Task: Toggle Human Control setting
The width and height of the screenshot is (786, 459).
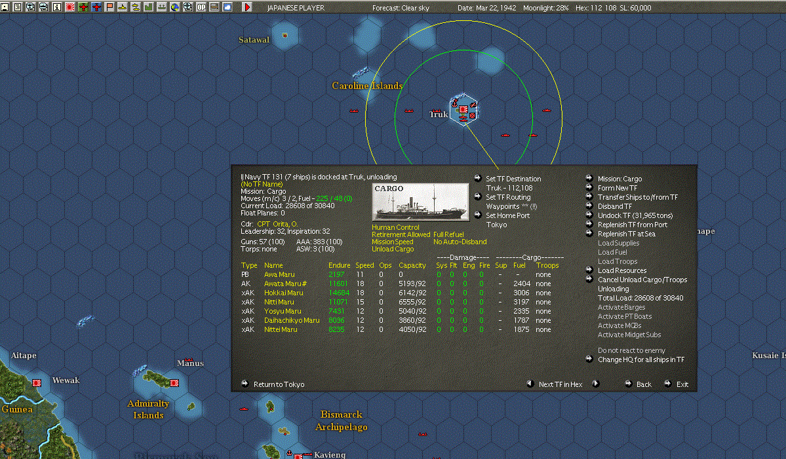Action: click(395, 227)
